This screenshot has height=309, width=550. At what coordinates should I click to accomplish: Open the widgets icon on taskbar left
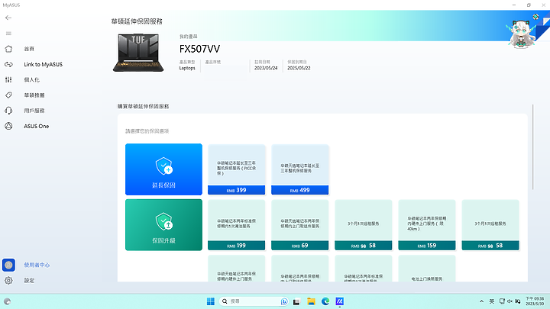point(7,301)
